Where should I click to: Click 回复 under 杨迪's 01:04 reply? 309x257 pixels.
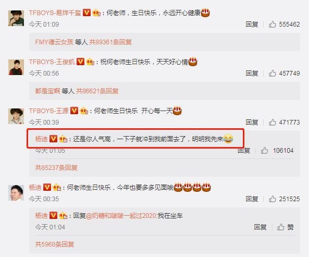click(260, 227)
